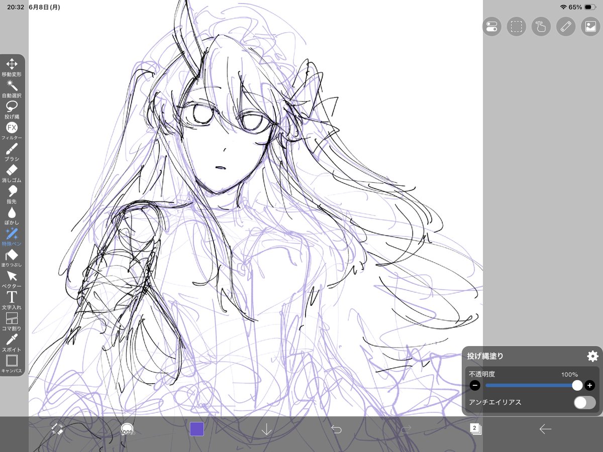Select the 投げ縄 lasso tool

[x=12, y=109]
